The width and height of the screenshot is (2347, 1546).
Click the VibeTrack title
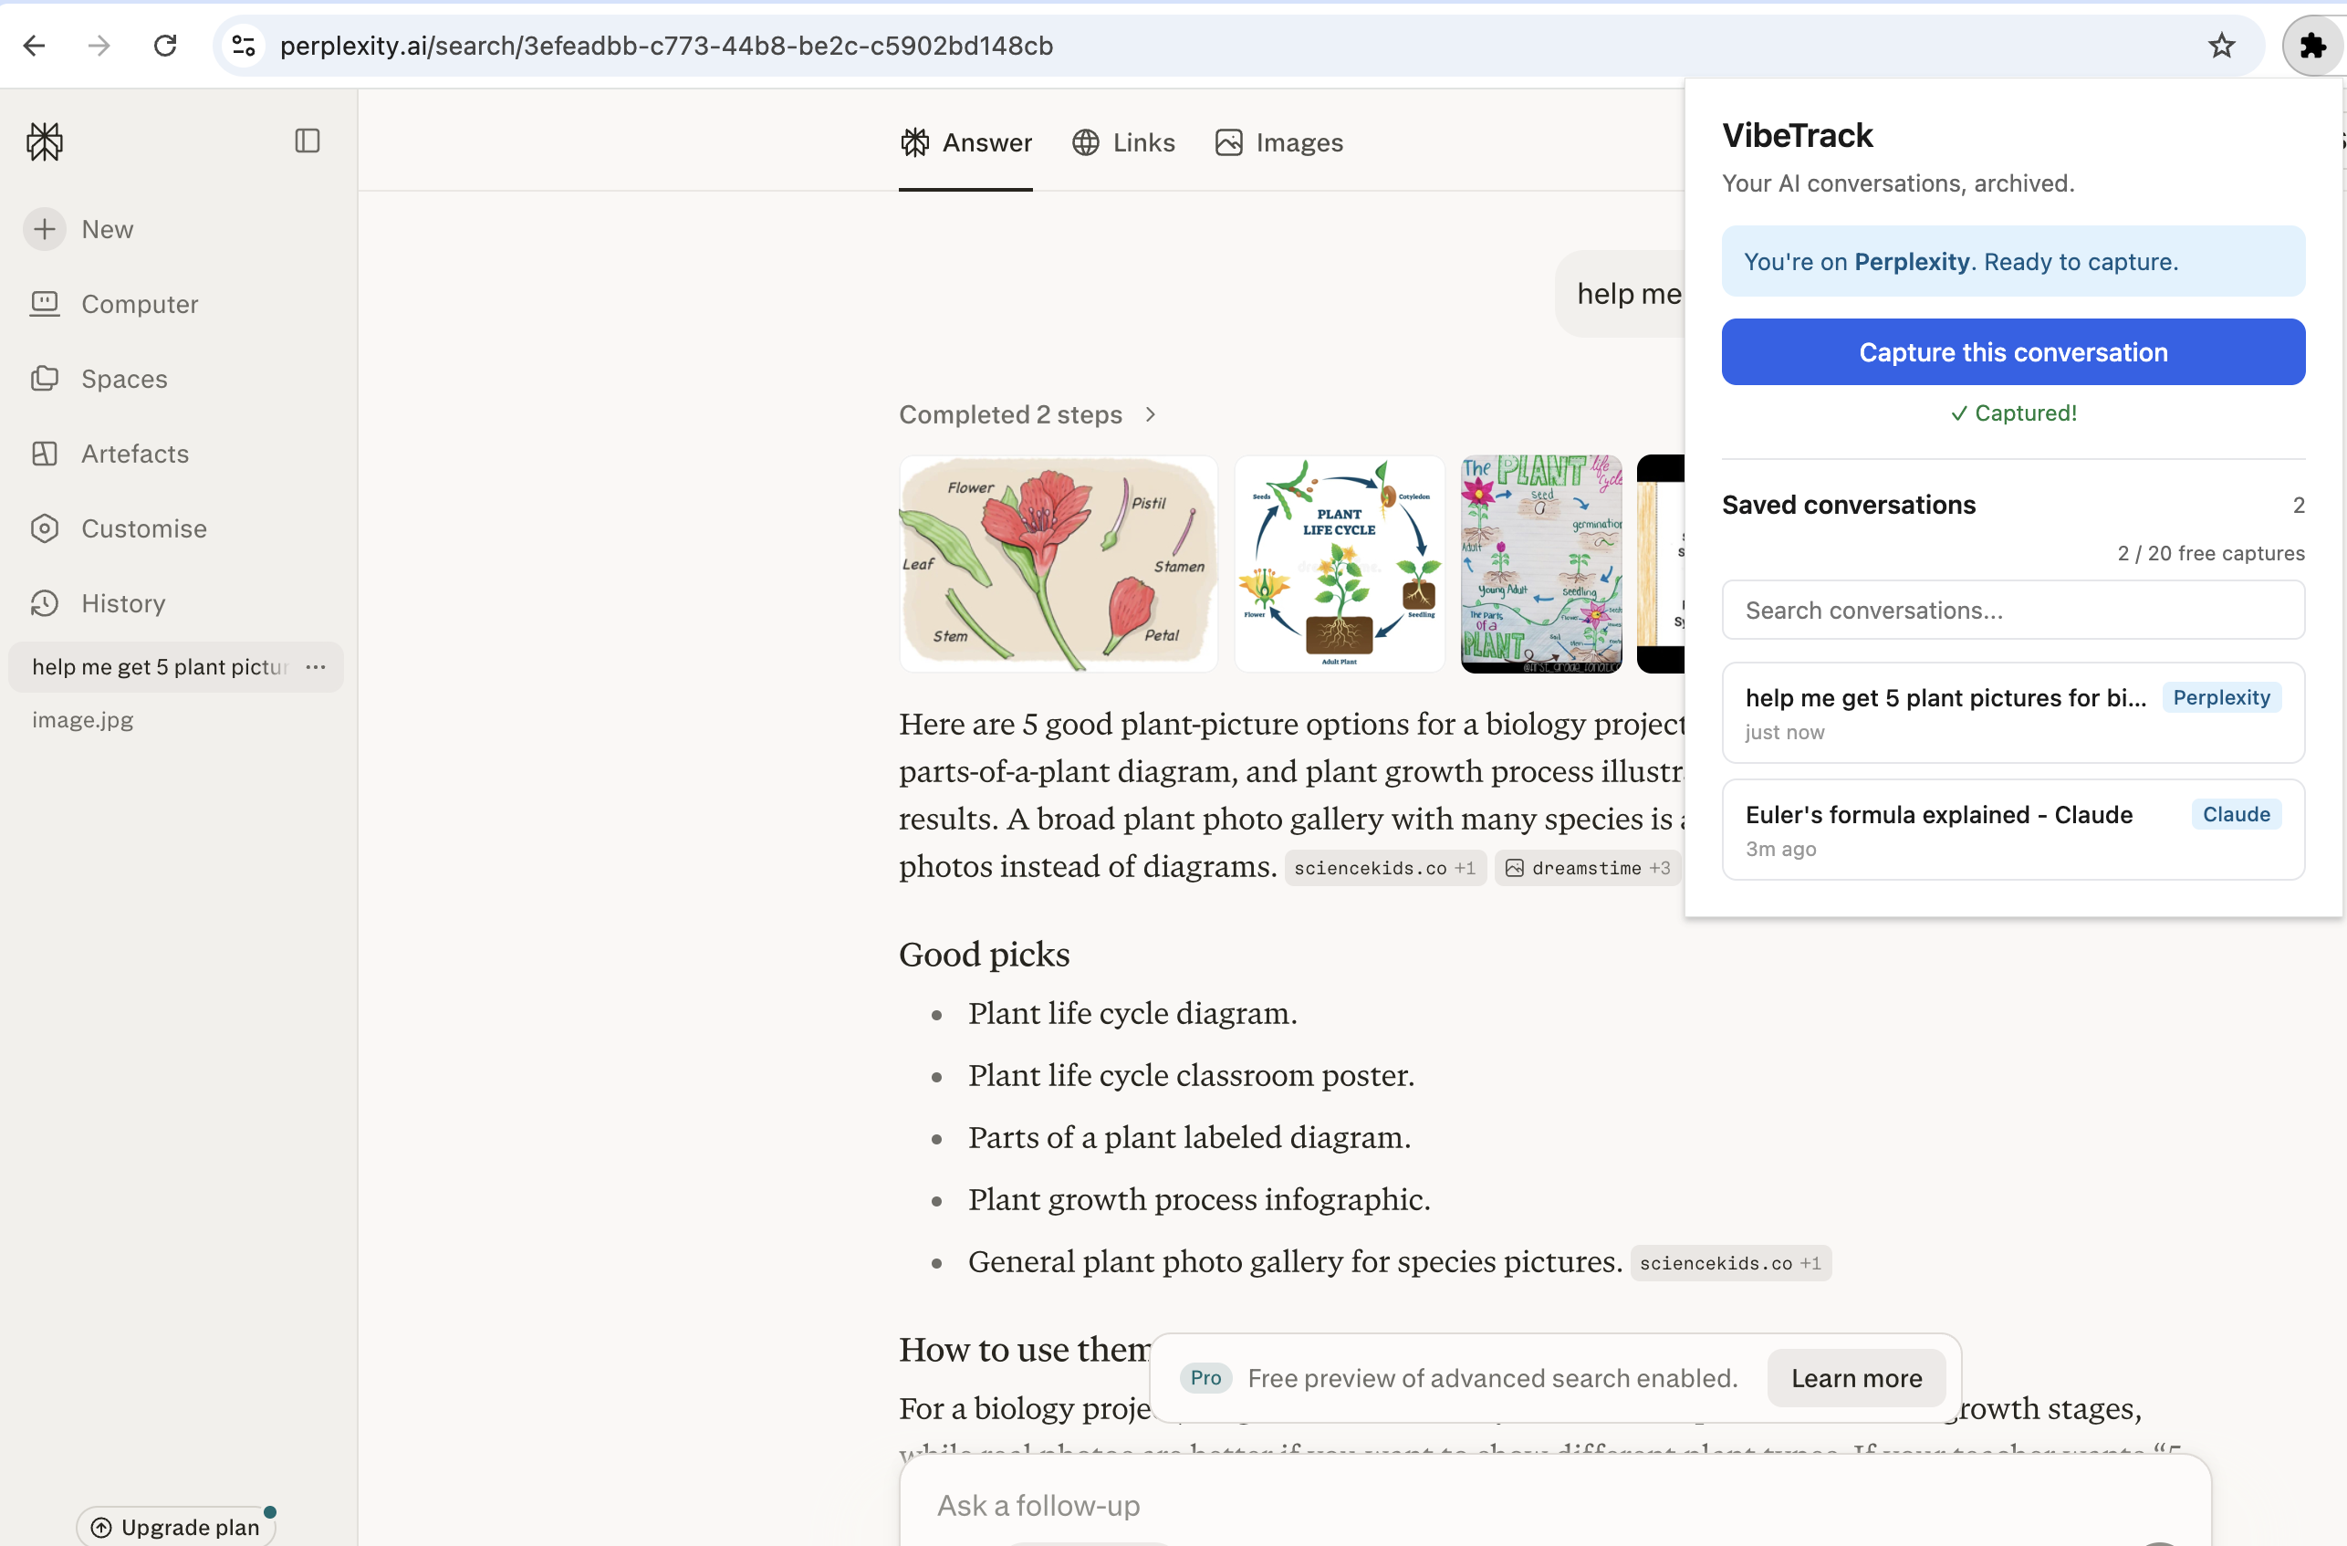pyautogui.click(x=1797, y=135)
